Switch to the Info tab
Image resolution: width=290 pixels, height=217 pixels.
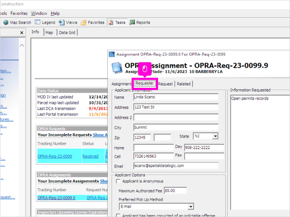tap(35, 32)
